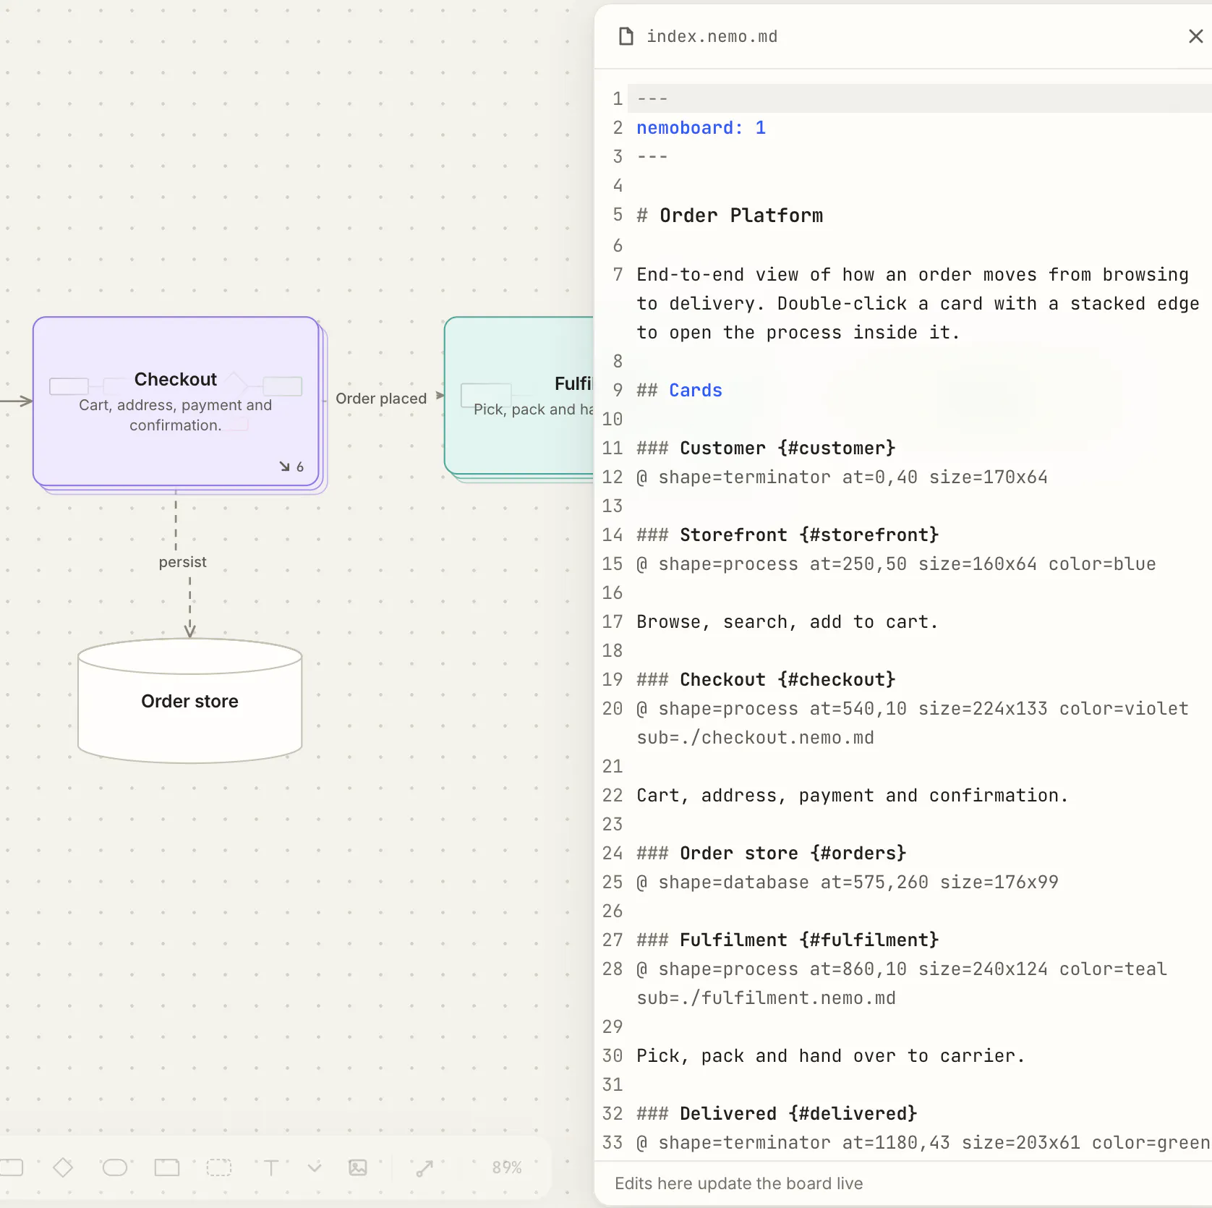This screenshot has height=1208, width=1212.
Task: Open the Checkout sub-board count indicator
Action: coord(292,467)
